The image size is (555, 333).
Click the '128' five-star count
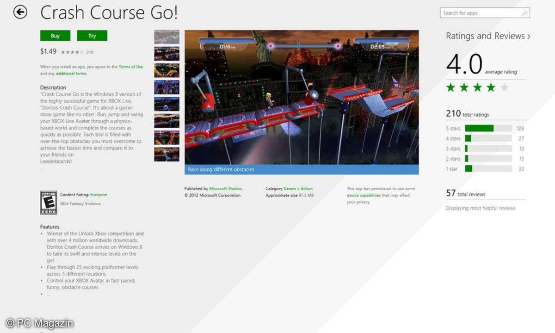pyautogui.click(x=521, y=129)
